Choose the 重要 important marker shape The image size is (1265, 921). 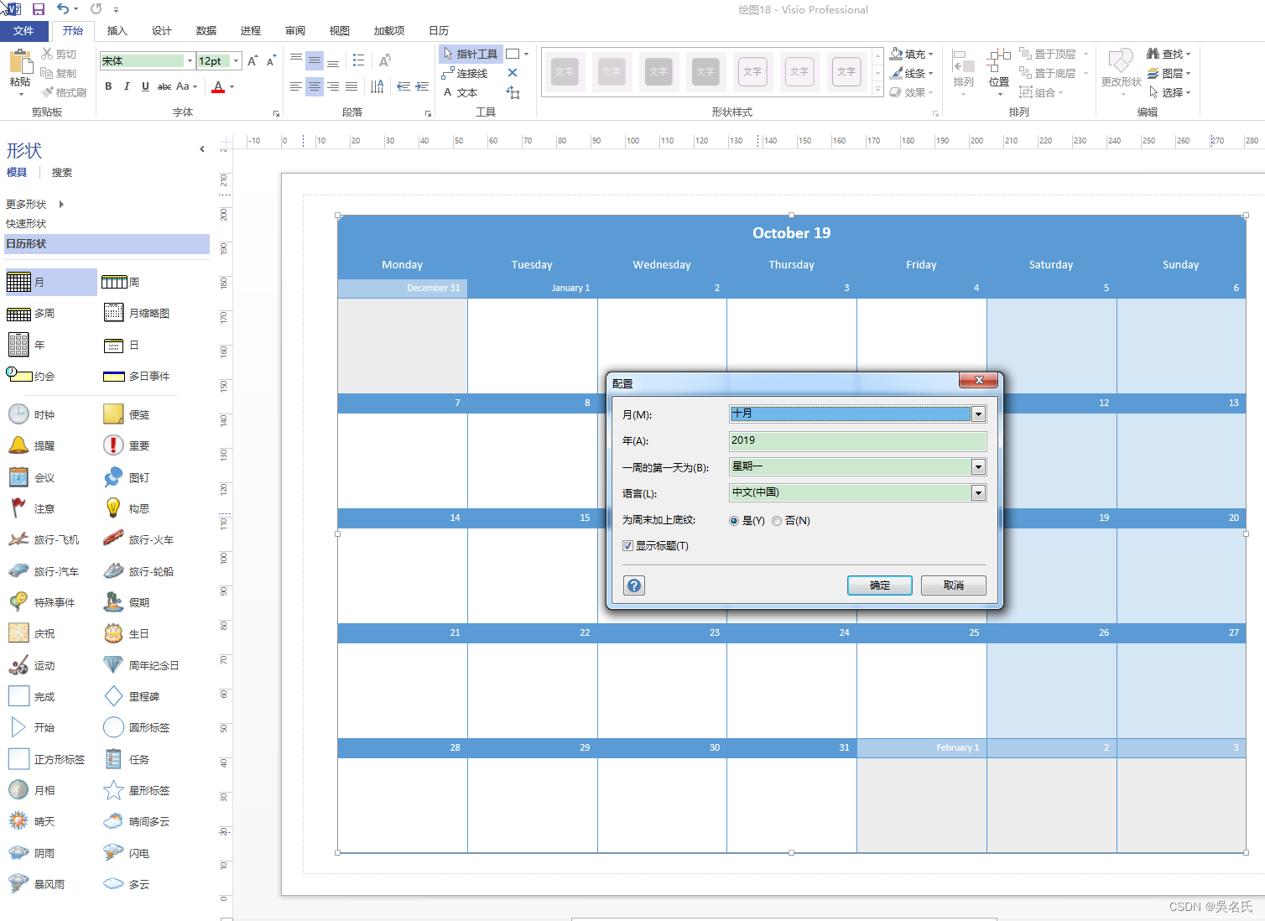pos(127,446)
